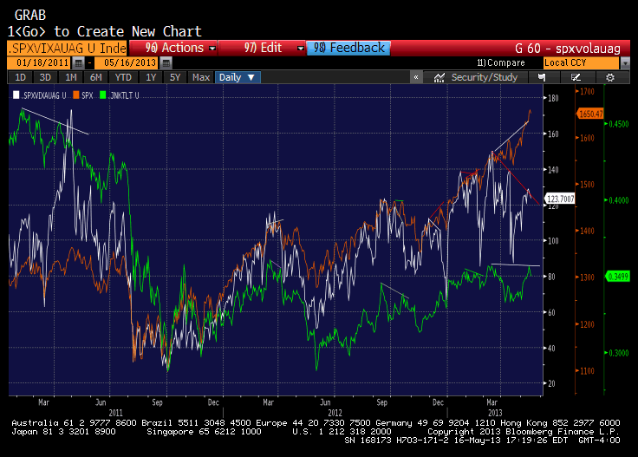Expand the Actions dropdown menu
Image resolution: width=638 pixels, height=457 pixels.
coord(212,49)
